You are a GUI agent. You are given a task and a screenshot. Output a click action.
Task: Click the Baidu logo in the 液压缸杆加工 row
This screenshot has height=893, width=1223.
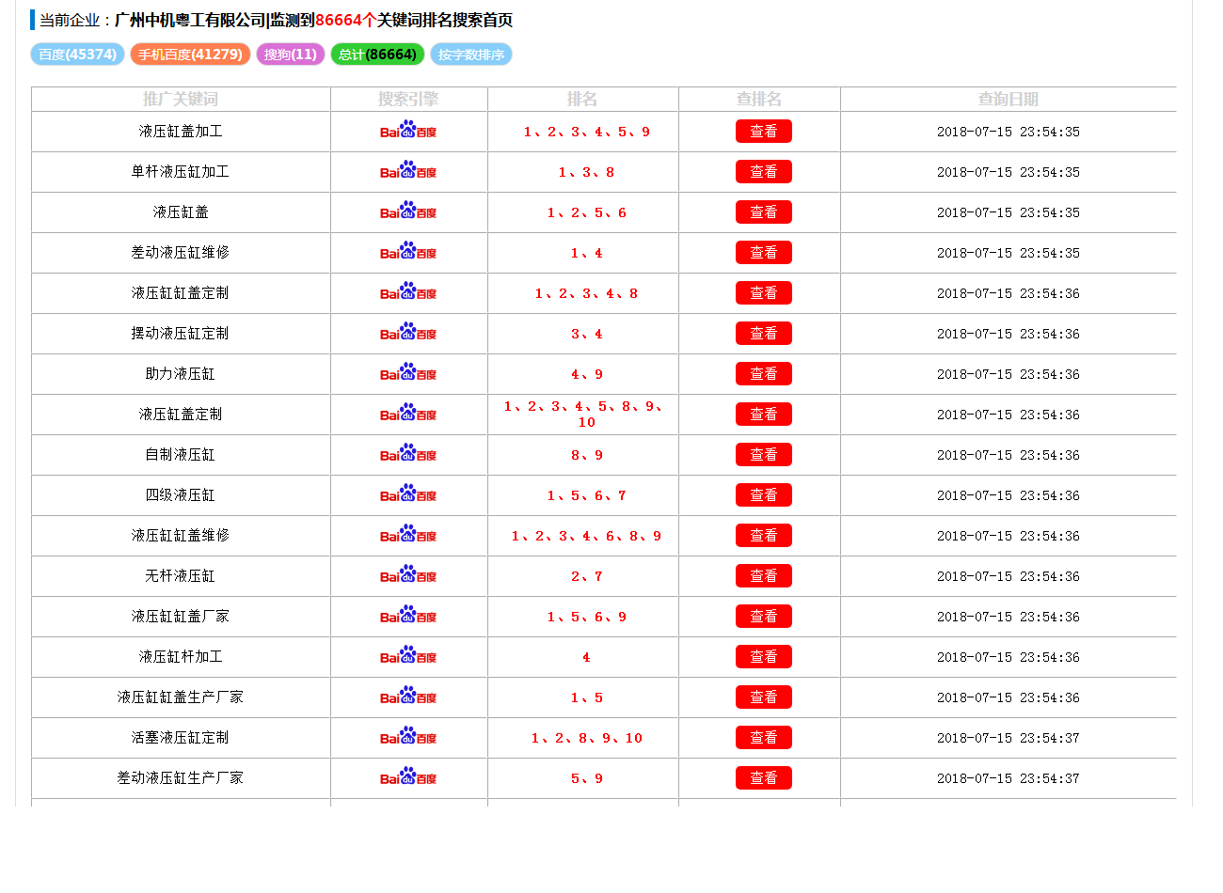(x=408, y=656)
